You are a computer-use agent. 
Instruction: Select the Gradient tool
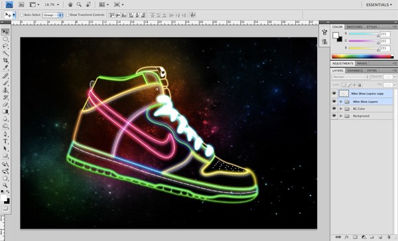coord(5,112)
